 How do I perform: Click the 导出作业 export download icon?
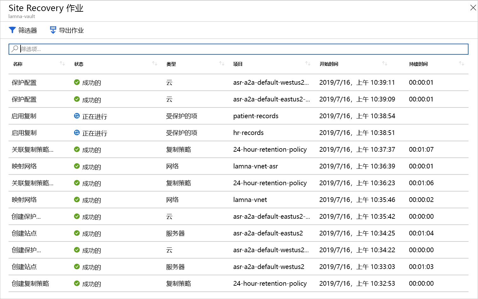pyautogui.click(x=53, y=30)
